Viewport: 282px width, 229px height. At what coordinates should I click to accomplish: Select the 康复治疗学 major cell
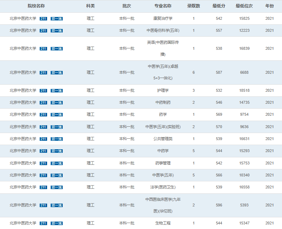(163, 18)
